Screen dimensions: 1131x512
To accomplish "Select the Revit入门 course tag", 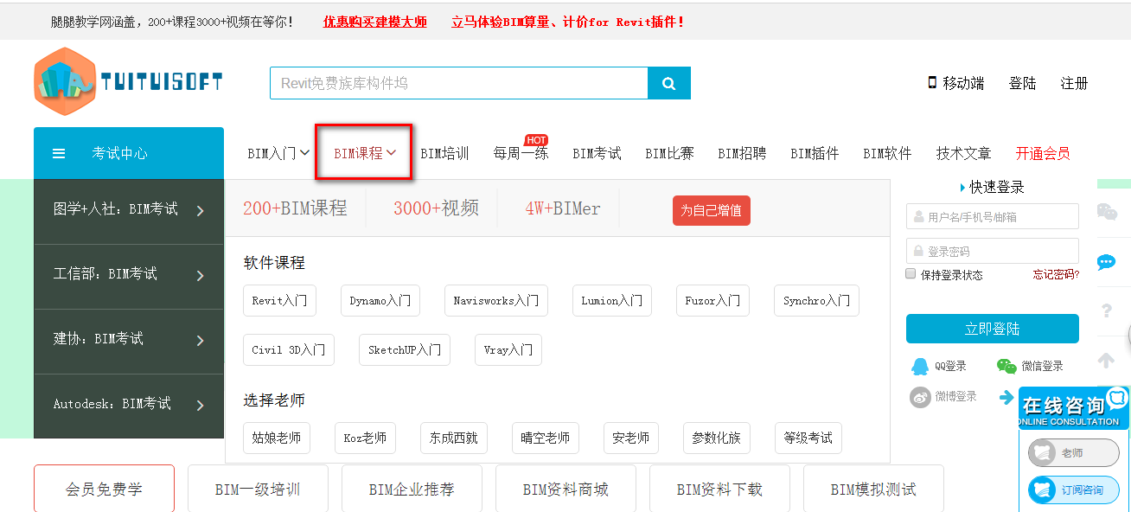I will point(279,300).
